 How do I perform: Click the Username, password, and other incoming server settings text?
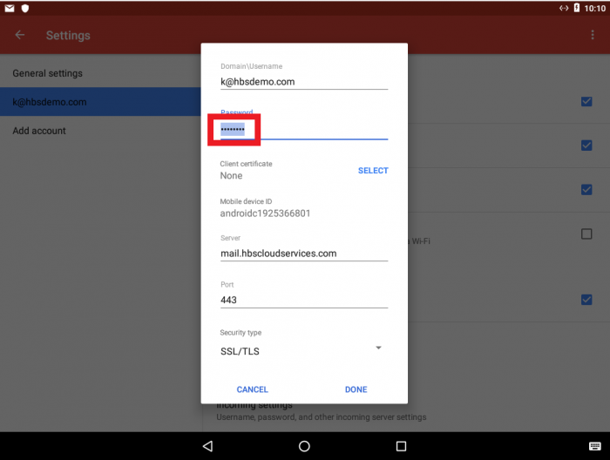(322, 417)
